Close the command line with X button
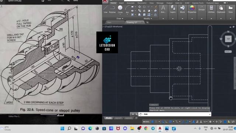236x133 pixels. [133, 114]
